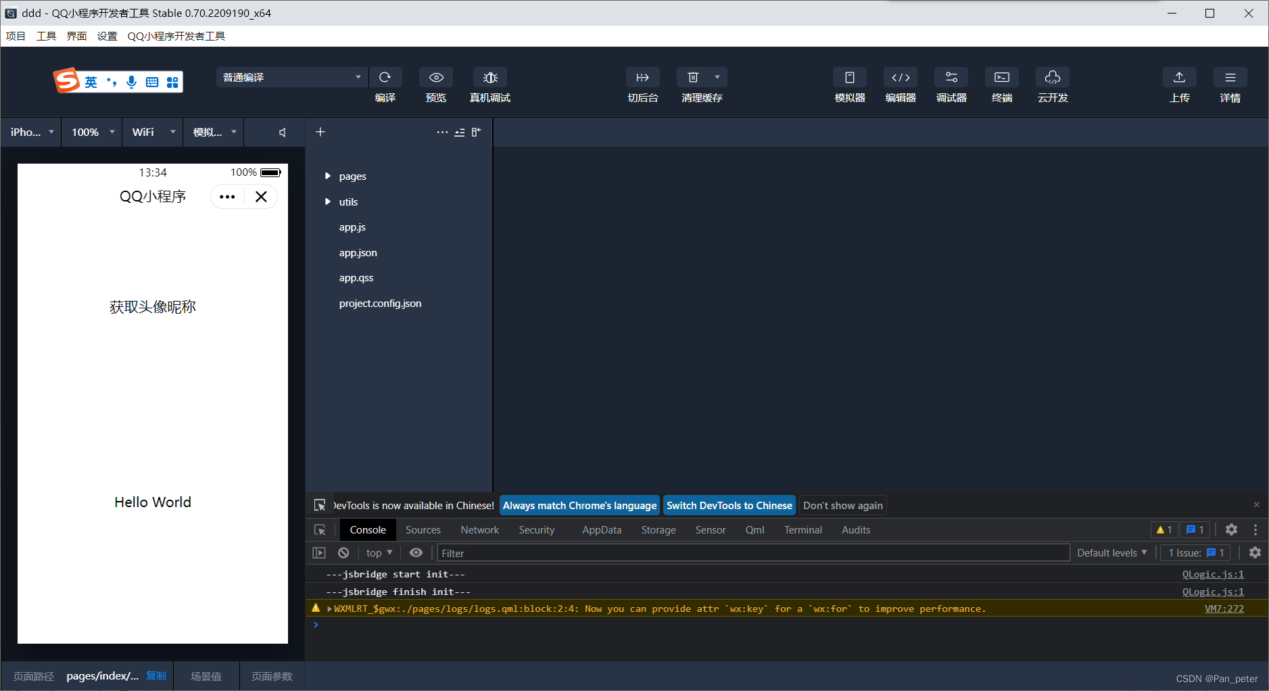Toggle the console sidebar
Viewport: 1269px width, 691px height.
(x=319, y=553)
